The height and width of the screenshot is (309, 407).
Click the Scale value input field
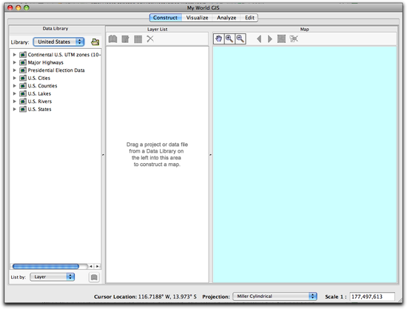372,296
